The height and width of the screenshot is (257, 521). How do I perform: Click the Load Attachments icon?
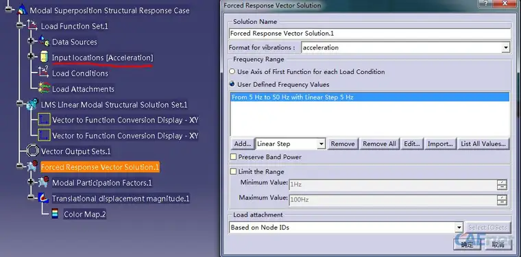[x=44, y=88]
